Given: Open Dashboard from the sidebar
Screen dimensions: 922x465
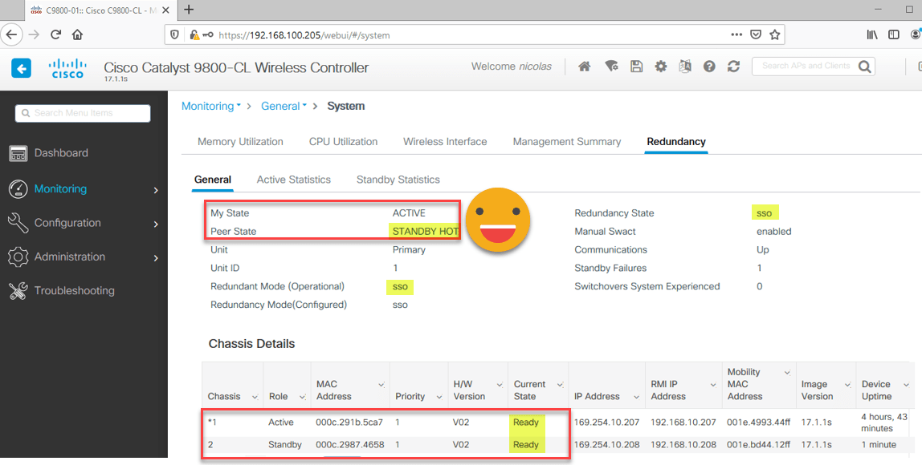Looking at the screenshot, I should (x=61, y=153).
